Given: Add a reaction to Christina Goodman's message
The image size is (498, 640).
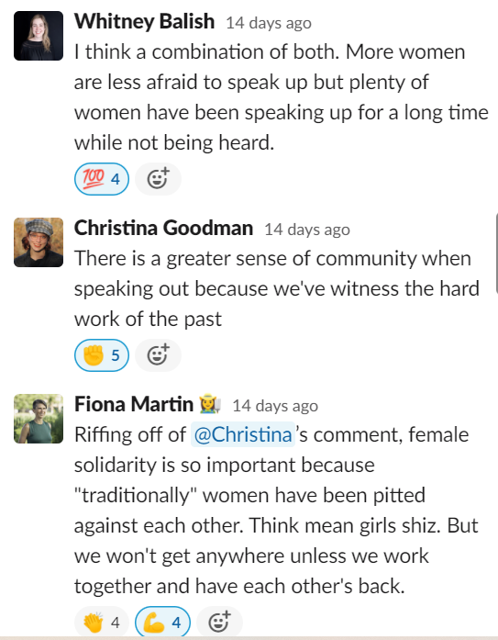Looking at the screenshot, I should point(158,355).
